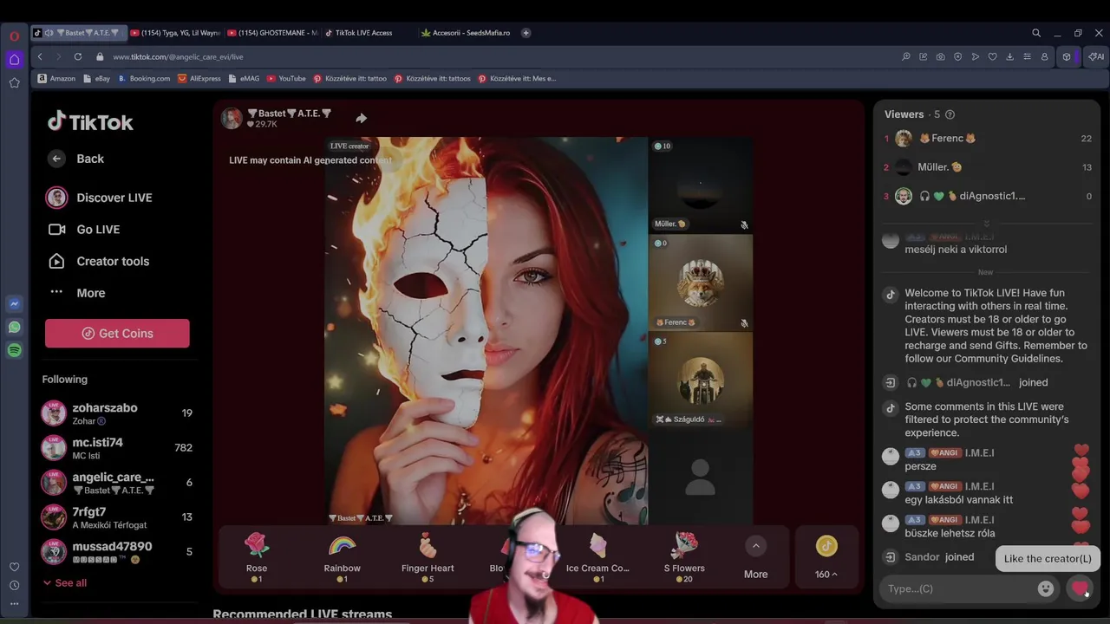Open YouTube bookmark
This screenshot has width=1110, height=624.
(x=286, y=78)
